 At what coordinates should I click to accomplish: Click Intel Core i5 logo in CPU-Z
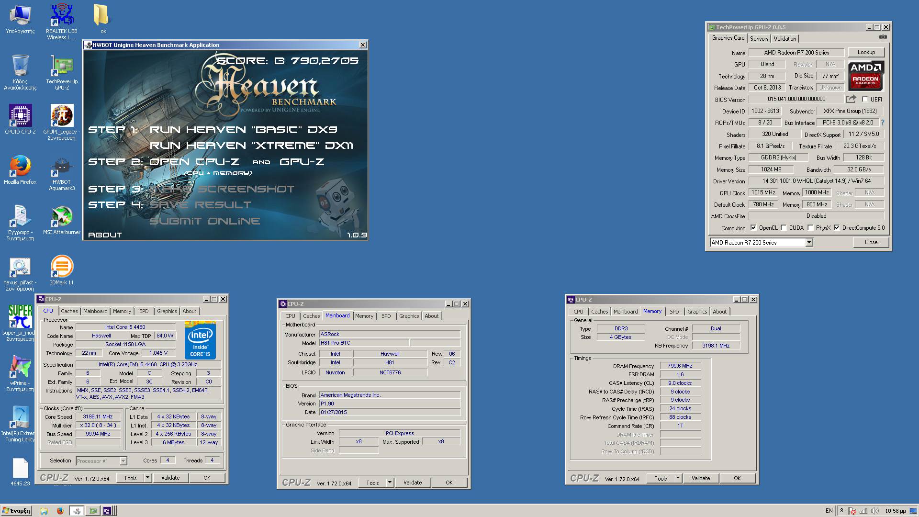pyautogui.click(x=200, y=340)
